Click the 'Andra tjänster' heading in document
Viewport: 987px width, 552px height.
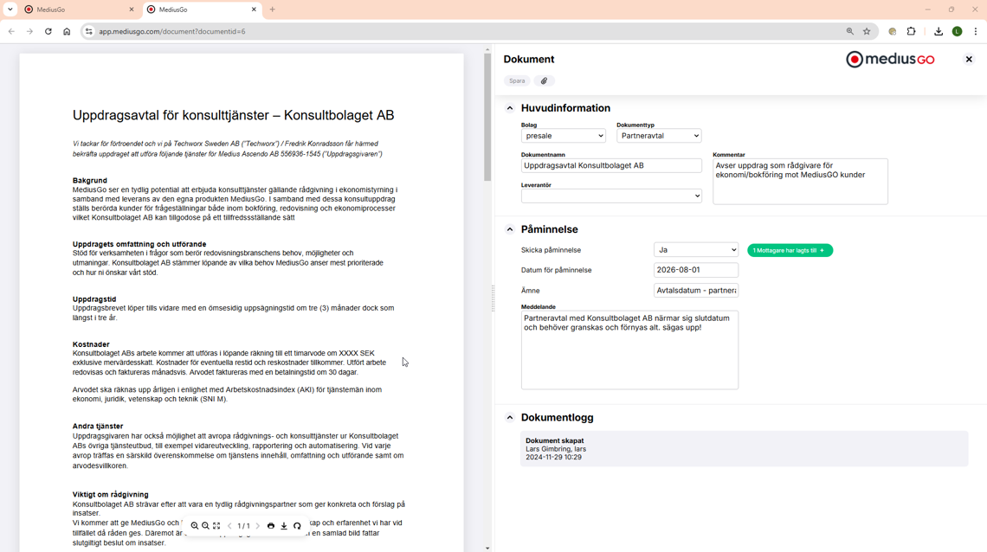click(98, 427)
